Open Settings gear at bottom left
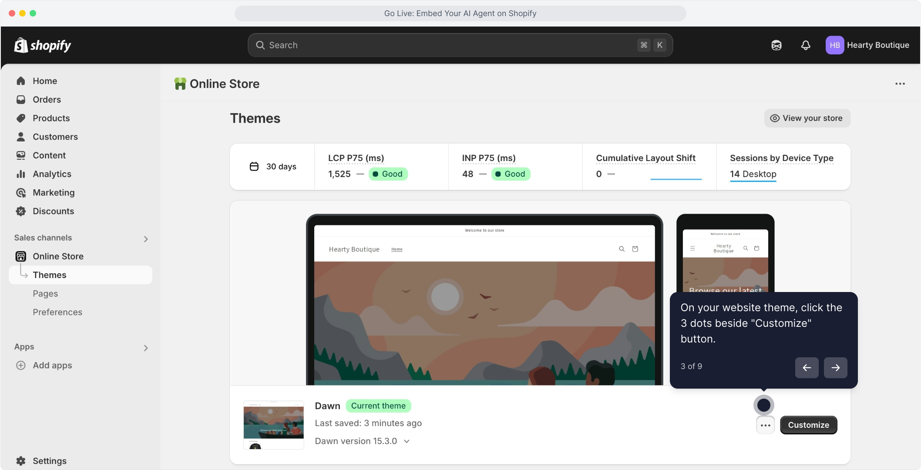 (x=21, y=461)
